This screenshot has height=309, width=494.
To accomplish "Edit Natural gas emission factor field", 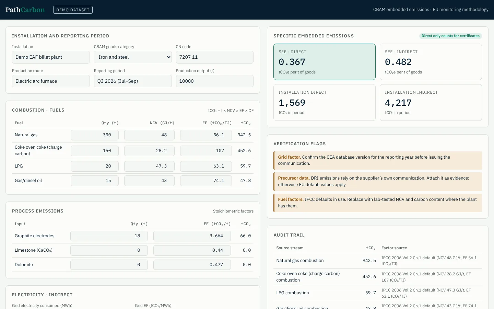I will (x=206, y=135).
